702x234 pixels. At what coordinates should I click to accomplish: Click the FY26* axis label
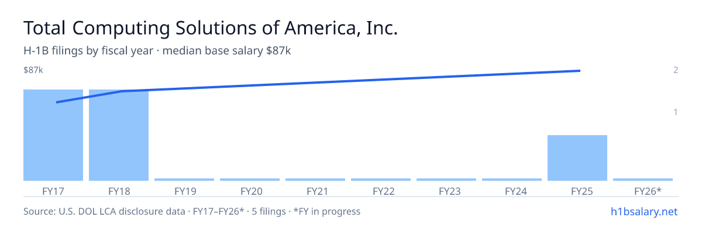[648, 191]
